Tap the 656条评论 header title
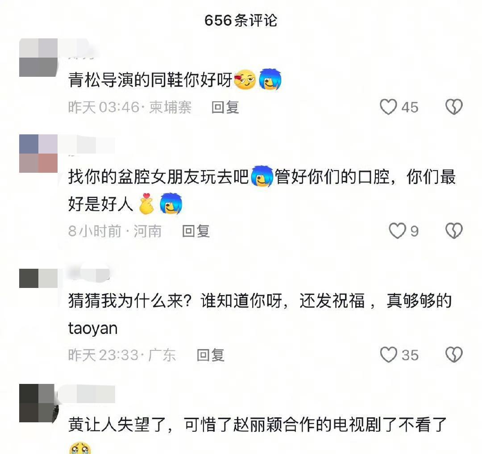The height and width of the screenshot is (454, 482). [241, 21]
